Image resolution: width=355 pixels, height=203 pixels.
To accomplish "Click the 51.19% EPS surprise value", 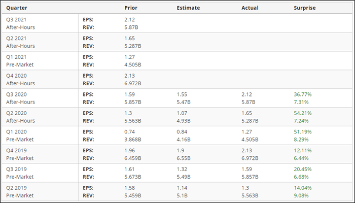I will click(302, 132).
